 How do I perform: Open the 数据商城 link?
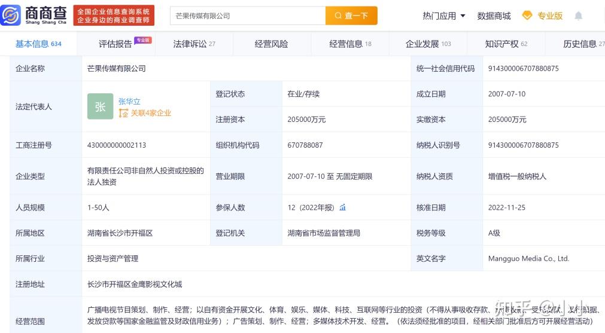(494, 16)
